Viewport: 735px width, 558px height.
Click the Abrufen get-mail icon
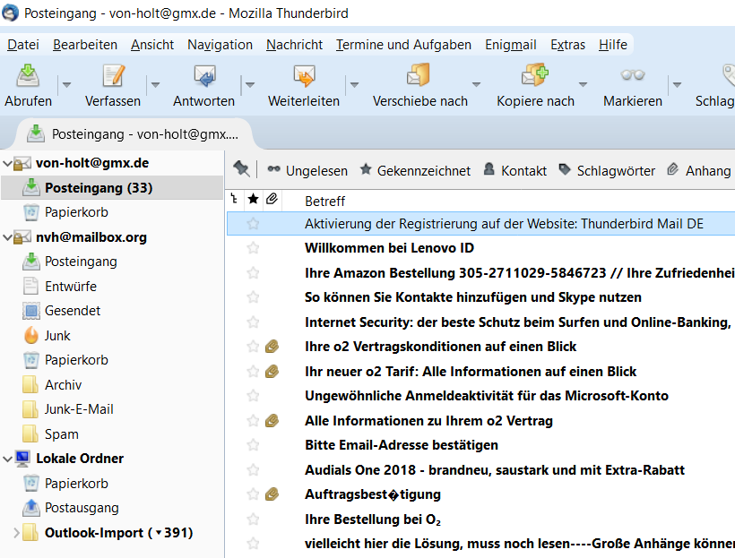(x=28, y=76)
